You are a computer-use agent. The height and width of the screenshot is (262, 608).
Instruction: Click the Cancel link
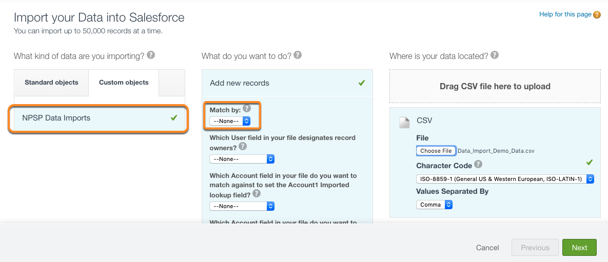pyautogui.click(x=487, y=248)
